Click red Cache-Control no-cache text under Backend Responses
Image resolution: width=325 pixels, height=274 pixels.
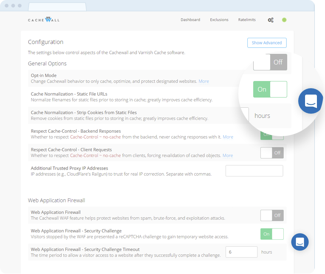[95, 137]
